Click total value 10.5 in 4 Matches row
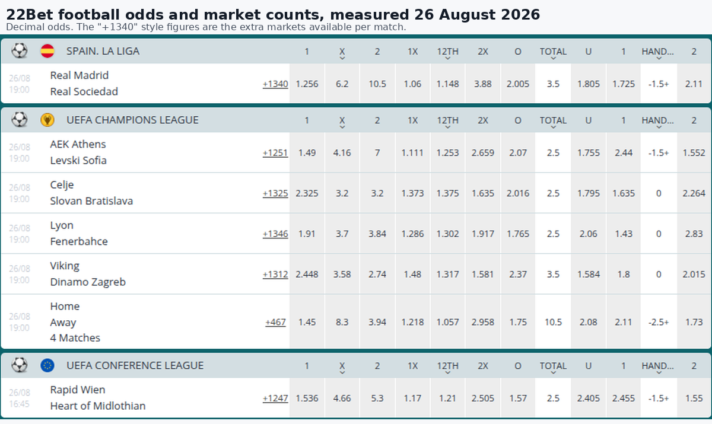 click(553, 322)
